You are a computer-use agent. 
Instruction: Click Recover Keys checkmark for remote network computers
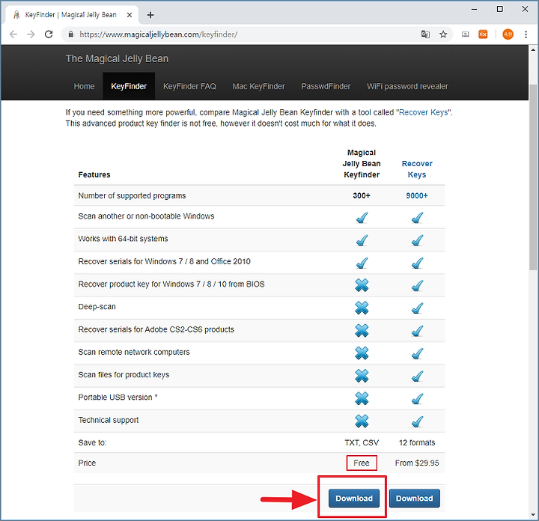click(417, 353)
